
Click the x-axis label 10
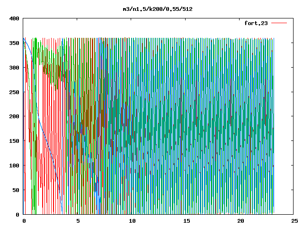click(x=132, y=221)
